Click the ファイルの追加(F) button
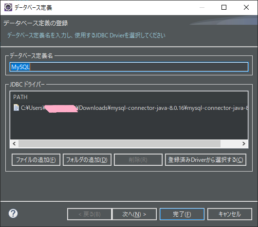Image resolution: width=258 pixels, height=227 pixels. tap(36, 159)
